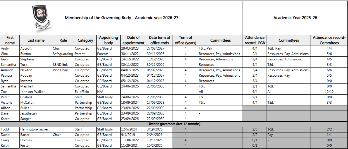348x149 pixels.
Task: Select the 'Costard' last name cell
Action: [x=36, y=97]
